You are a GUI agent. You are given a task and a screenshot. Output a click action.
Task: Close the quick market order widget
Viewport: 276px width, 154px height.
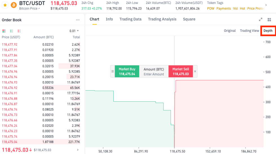click(x=195, y=72)
